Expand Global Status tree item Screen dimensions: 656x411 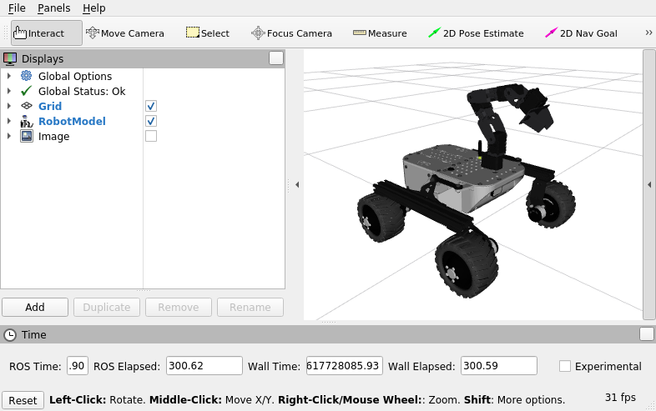coord(9,91)
